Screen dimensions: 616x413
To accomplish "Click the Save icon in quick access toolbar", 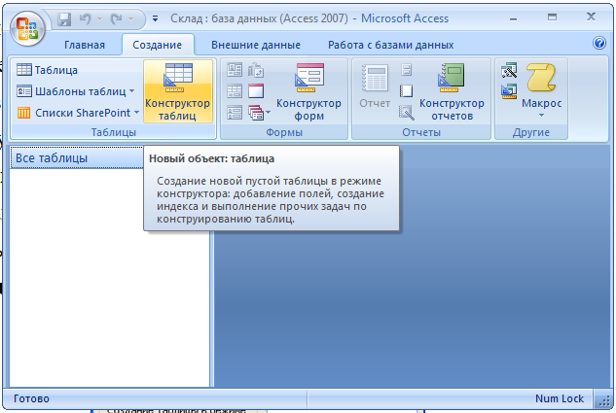I will click(x=64, y=18).
